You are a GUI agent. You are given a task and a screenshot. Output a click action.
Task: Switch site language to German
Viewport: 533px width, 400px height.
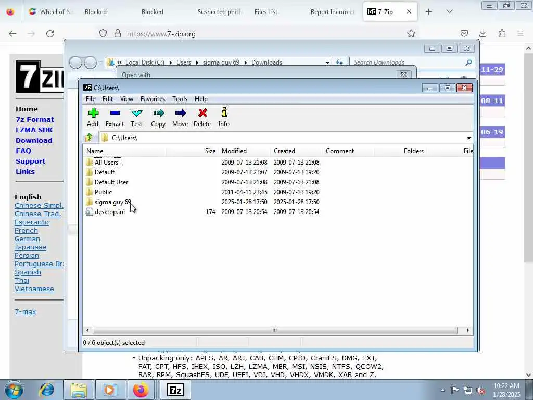tap(27, 239)
